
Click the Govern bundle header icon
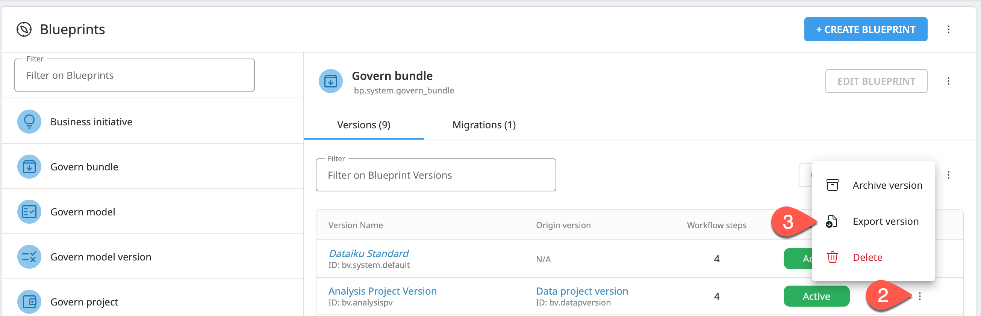pyautogui.click(x=330, y=81)
